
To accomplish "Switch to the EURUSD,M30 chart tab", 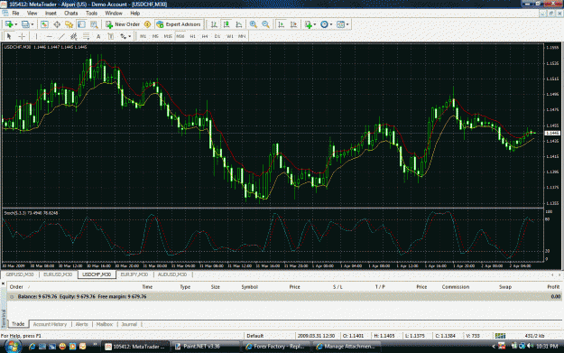I will [58, 274].
